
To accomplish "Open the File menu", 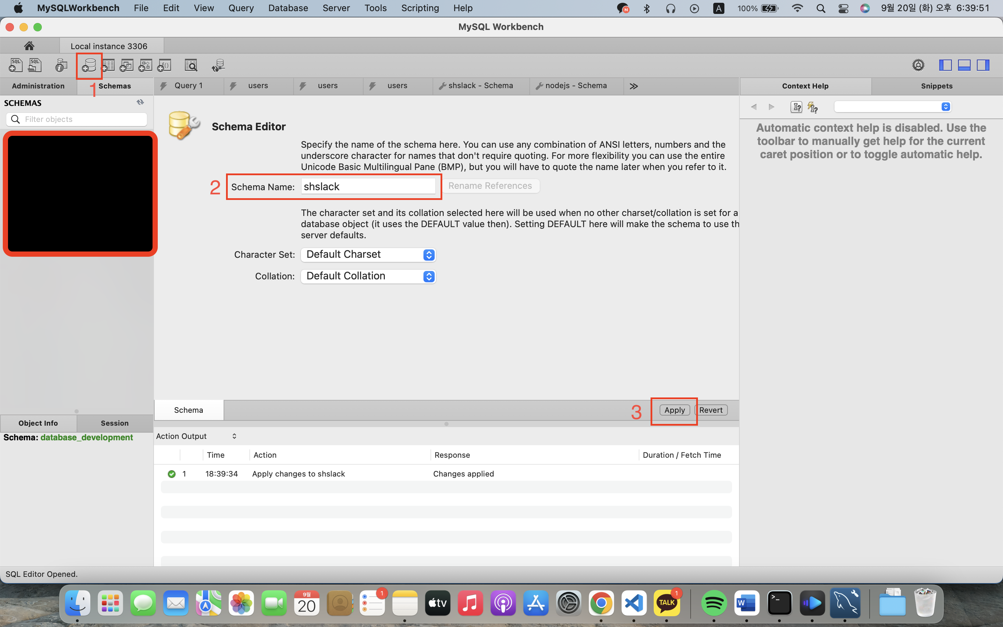I will click(x=141, y=8).
